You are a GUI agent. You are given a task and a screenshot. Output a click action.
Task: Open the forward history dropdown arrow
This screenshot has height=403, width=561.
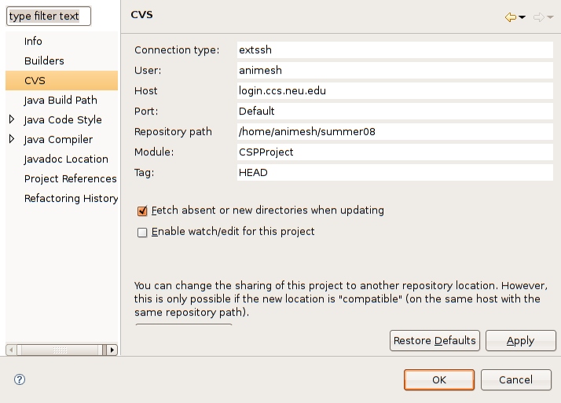tap(550, 18)
